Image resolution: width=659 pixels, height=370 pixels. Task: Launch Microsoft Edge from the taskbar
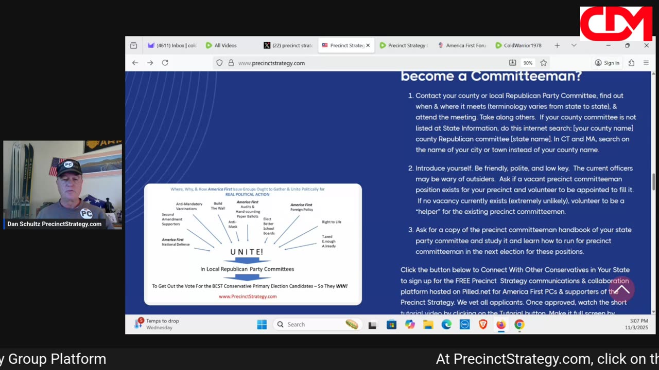446,324
